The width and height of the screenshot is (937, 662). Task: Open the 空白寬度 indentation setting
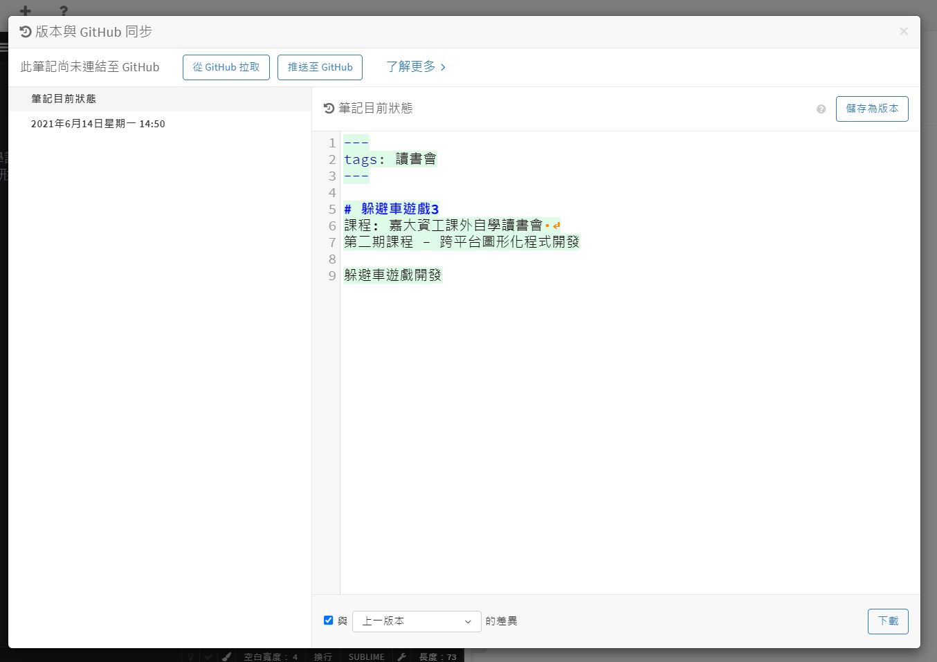tap(271, 656)
